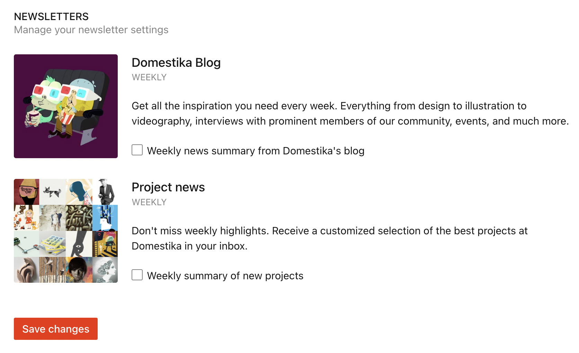The width and height of the screenshot is (579, 353).
Task: Click the "Weekly summary of new projects" label
Action: [225, 276]
